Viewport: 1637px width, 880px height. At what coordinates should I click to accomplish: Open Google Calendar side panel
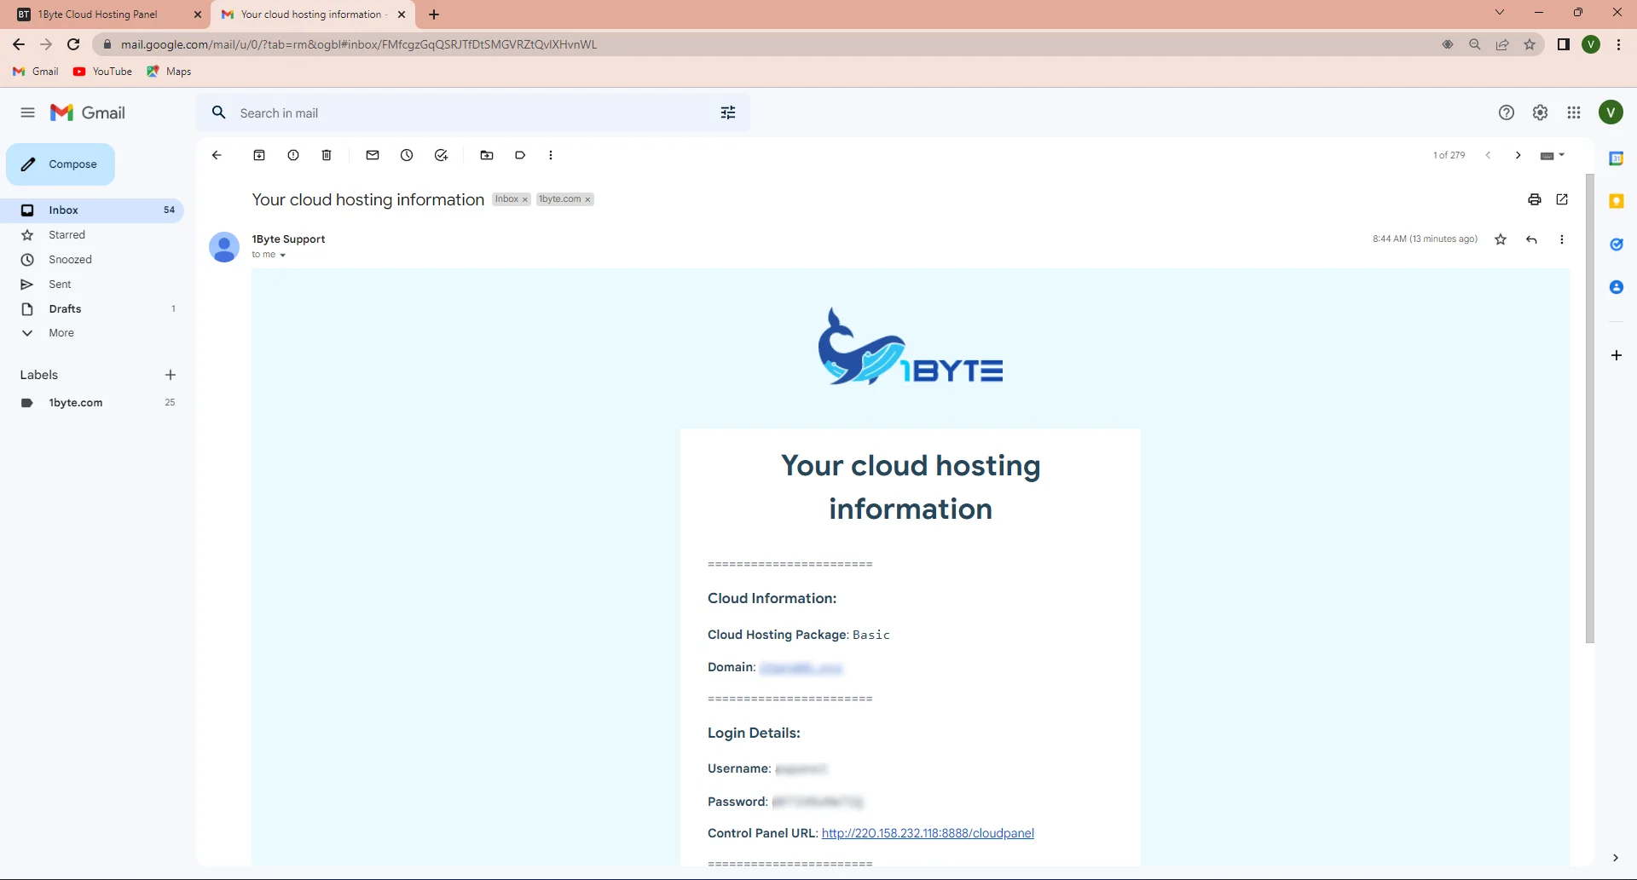[x=1617, y=158]
